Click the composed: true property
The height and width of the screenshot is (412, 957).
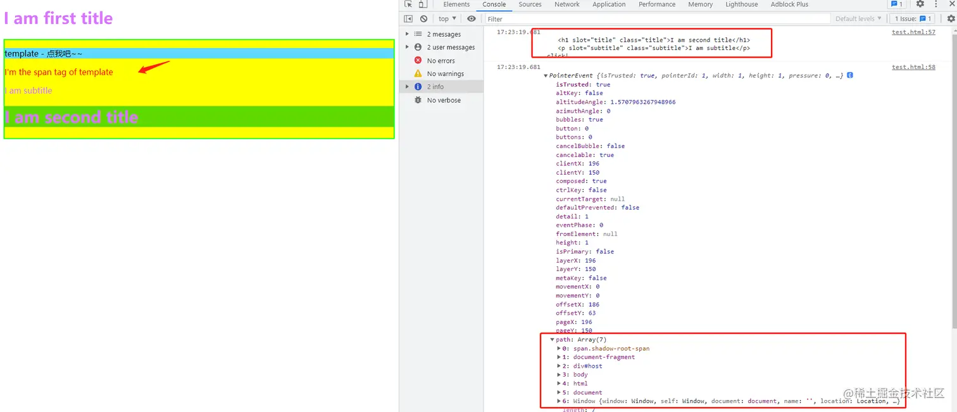[581, 181]
